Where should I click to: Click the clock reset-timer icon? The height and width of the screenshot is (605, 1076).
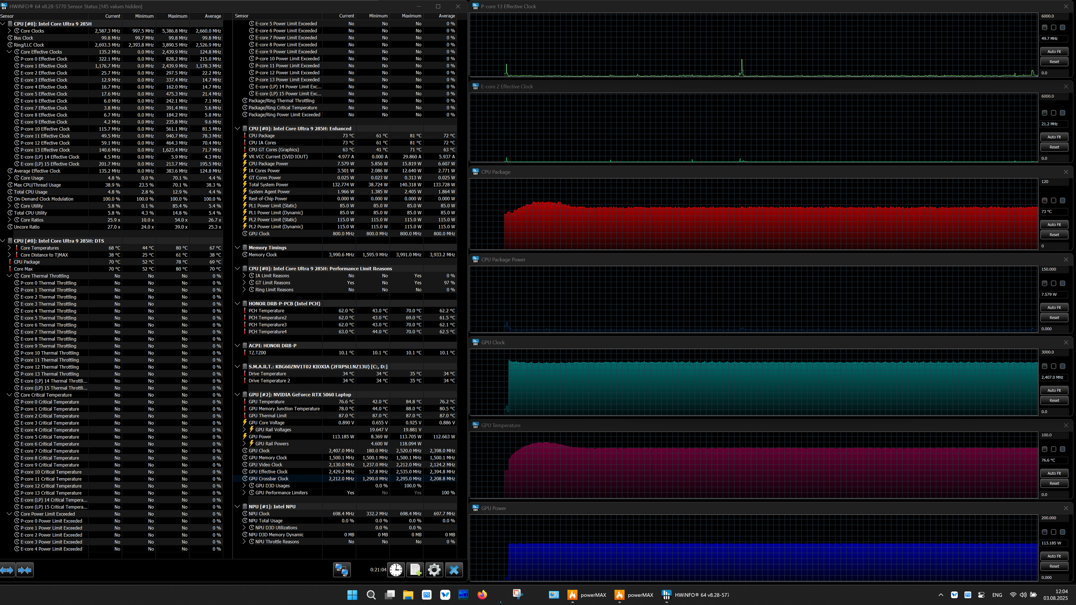coord(396,570)
